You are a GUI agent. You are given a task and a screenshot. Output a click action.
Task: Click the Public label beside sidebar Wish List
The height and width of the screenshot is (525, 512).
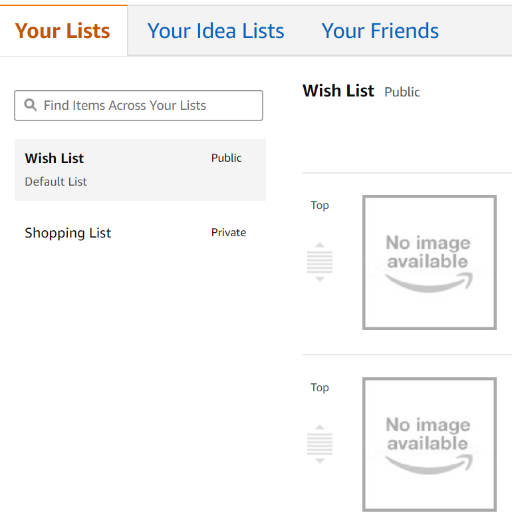(226, 158)
